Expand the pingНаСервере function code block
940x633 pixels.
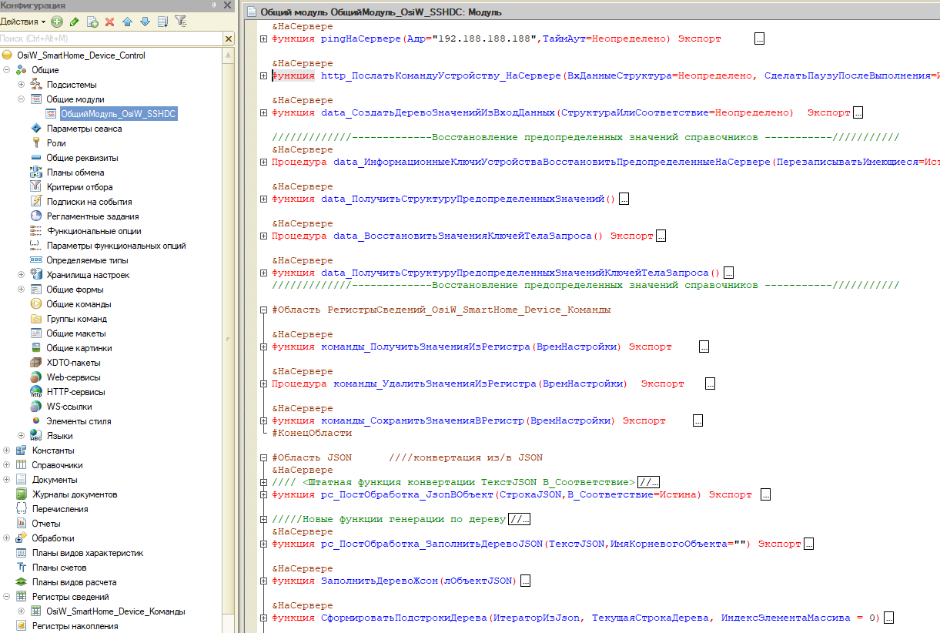click(264, 39)
